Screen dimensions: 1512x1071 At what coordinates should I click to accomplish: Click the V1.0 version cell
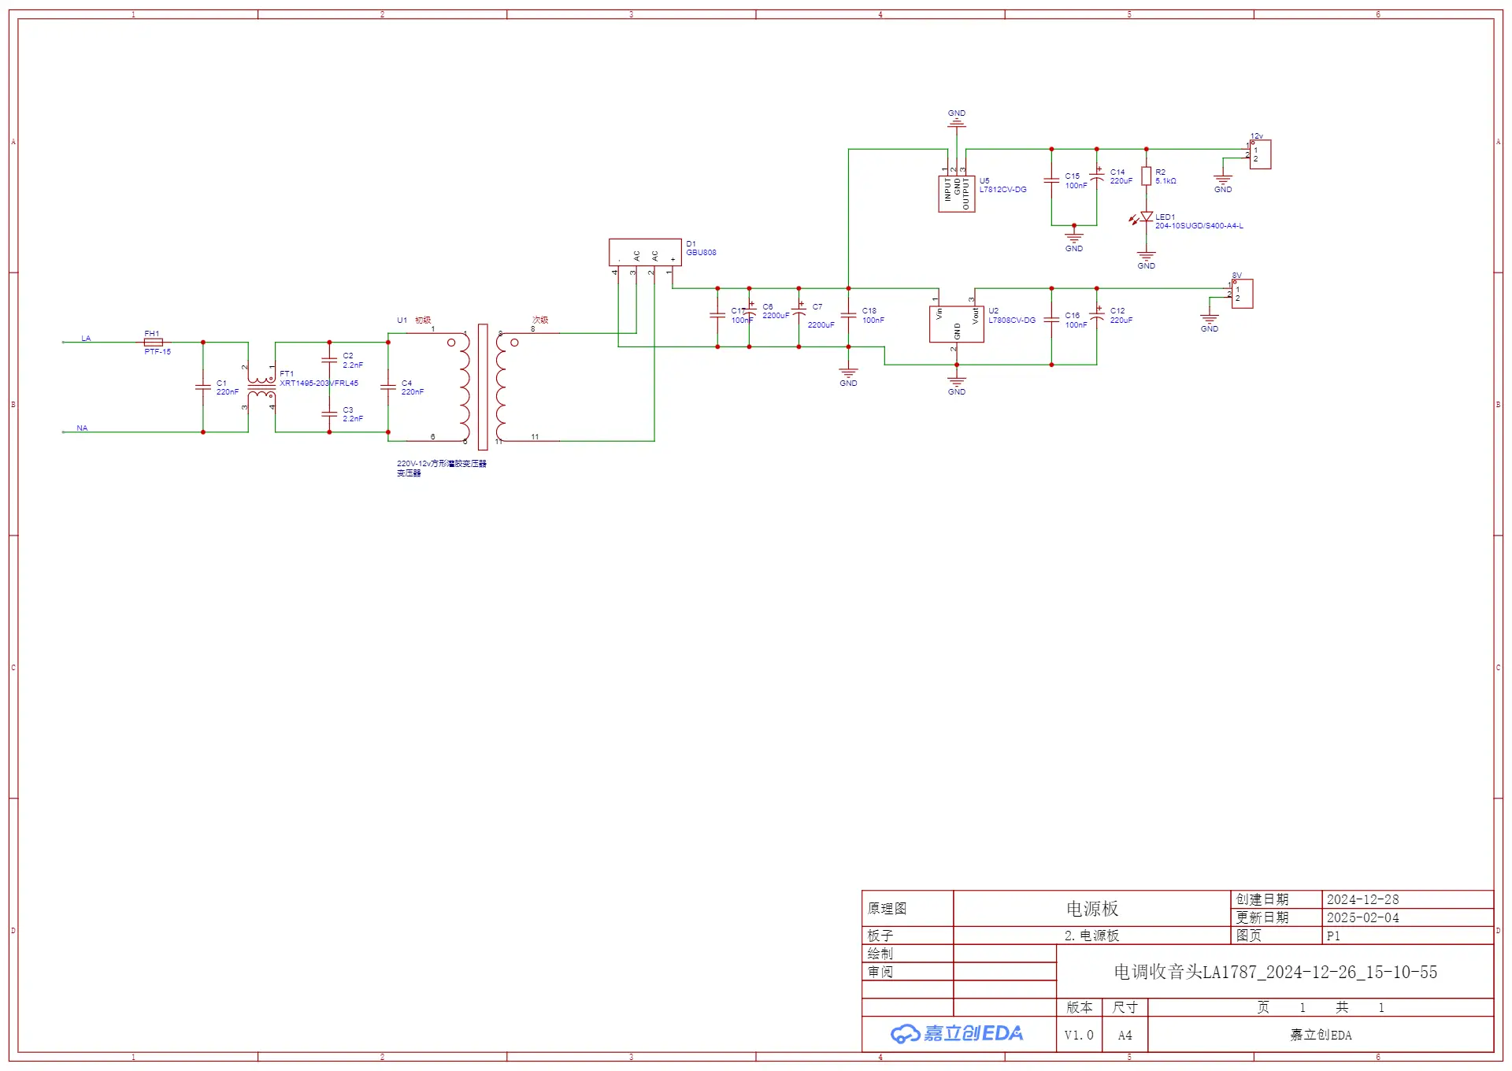[x=1079, y=1035]
